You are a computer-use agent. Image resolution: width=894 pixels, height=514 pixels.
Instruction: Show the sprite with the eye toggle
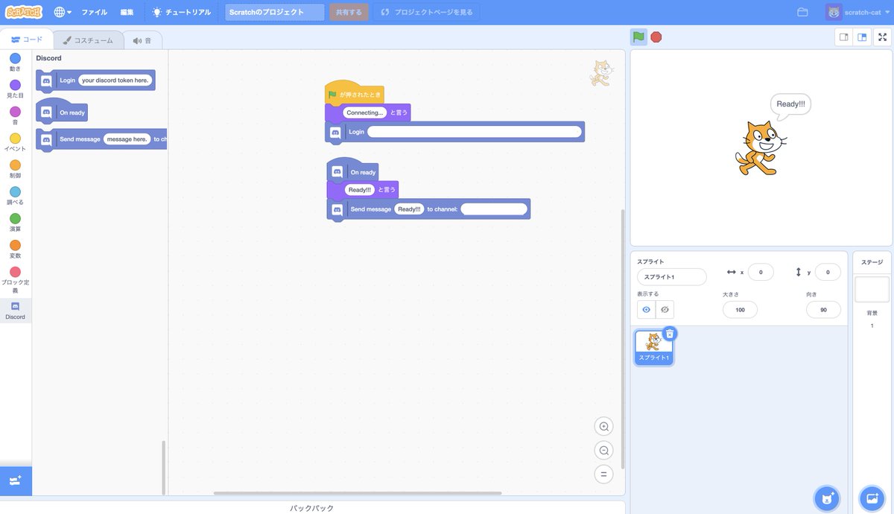[x=644, y=308]
